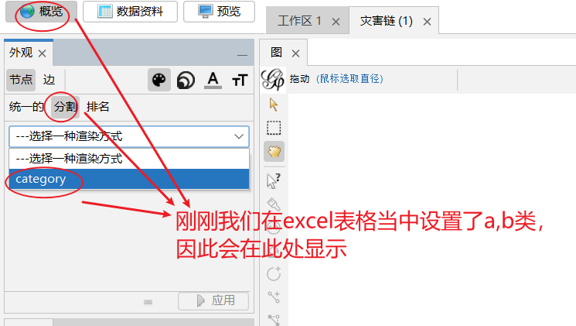This screenshot has height=326, width=576.
Task: Pick the label size icon
Action: 240,80
